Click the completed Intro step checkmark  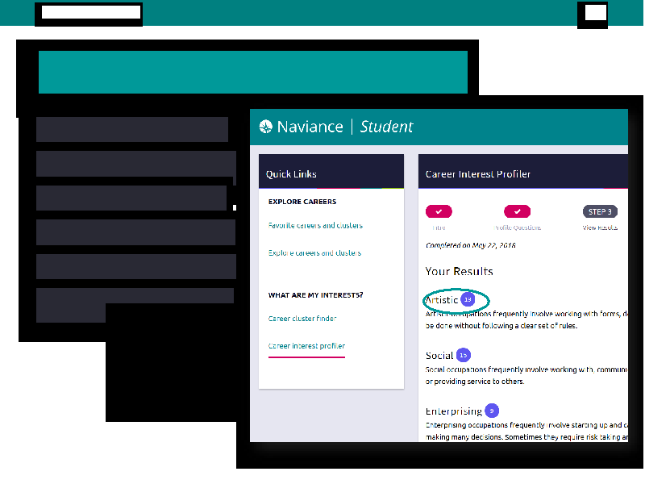point(439,211)
